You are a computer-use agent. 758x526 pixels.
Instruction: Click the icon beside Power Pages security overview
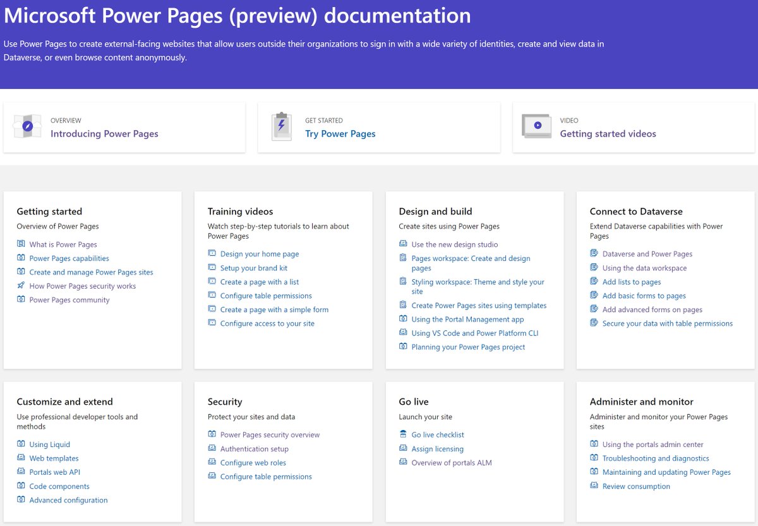[212, 434]
